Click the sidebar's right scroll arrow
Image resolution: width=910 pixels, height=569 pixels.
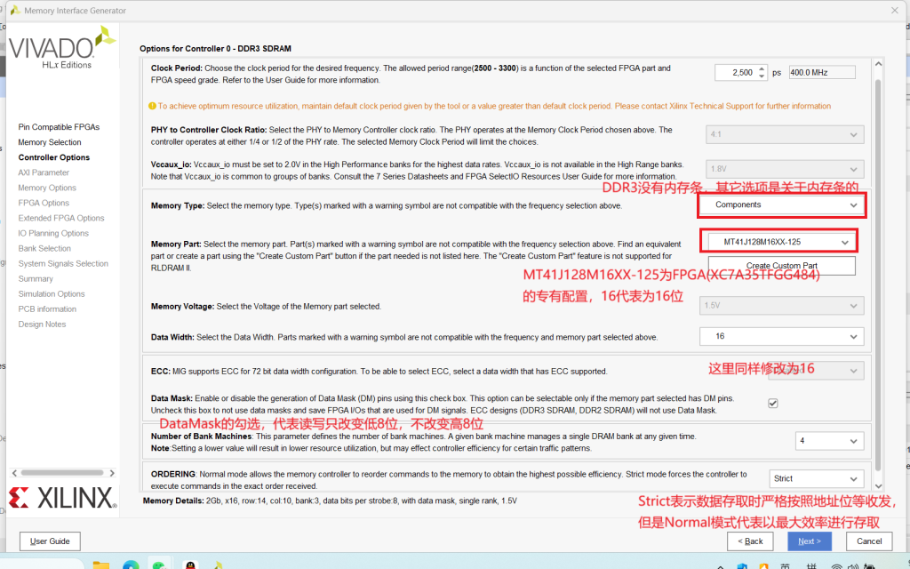tap(112, 473)
